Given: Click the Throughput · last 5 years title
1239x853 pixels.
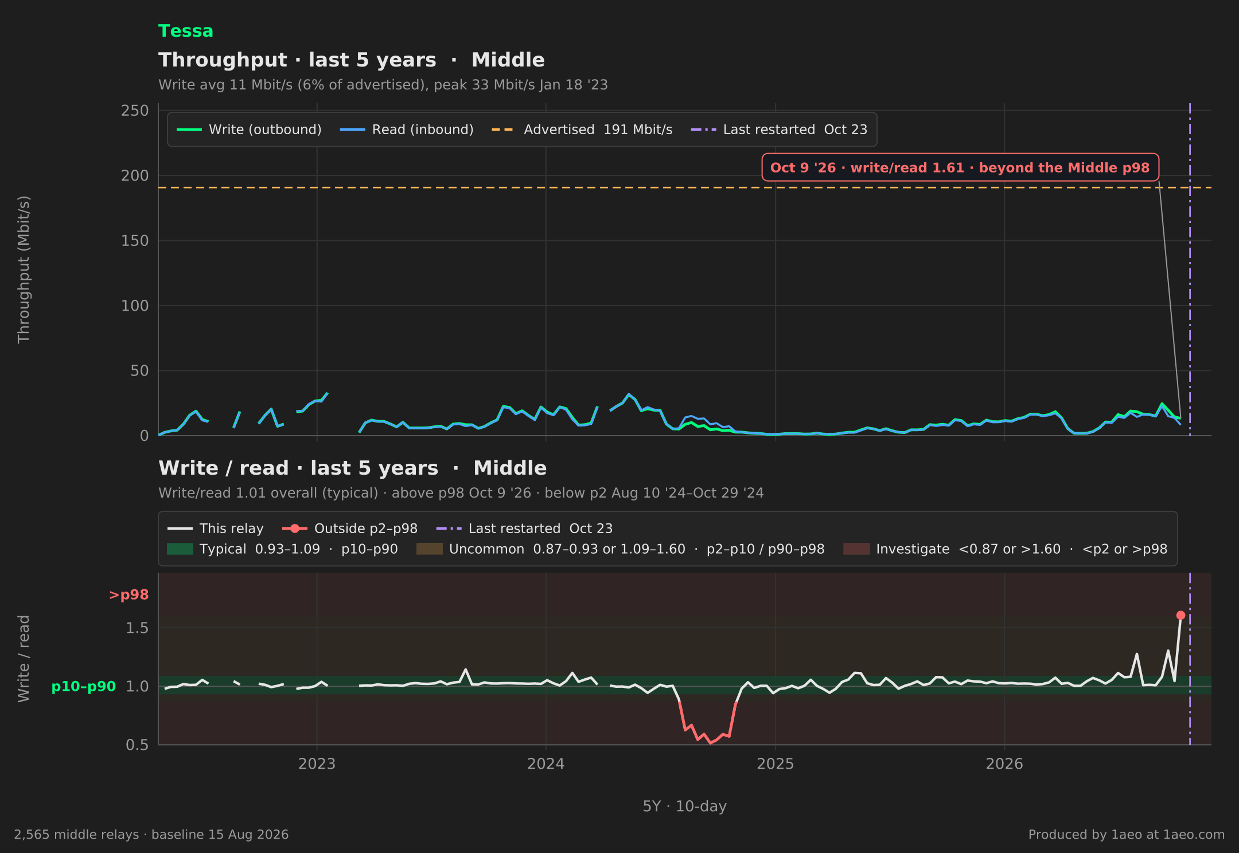Looking at the screenshot, I should [x=352, y=60].
